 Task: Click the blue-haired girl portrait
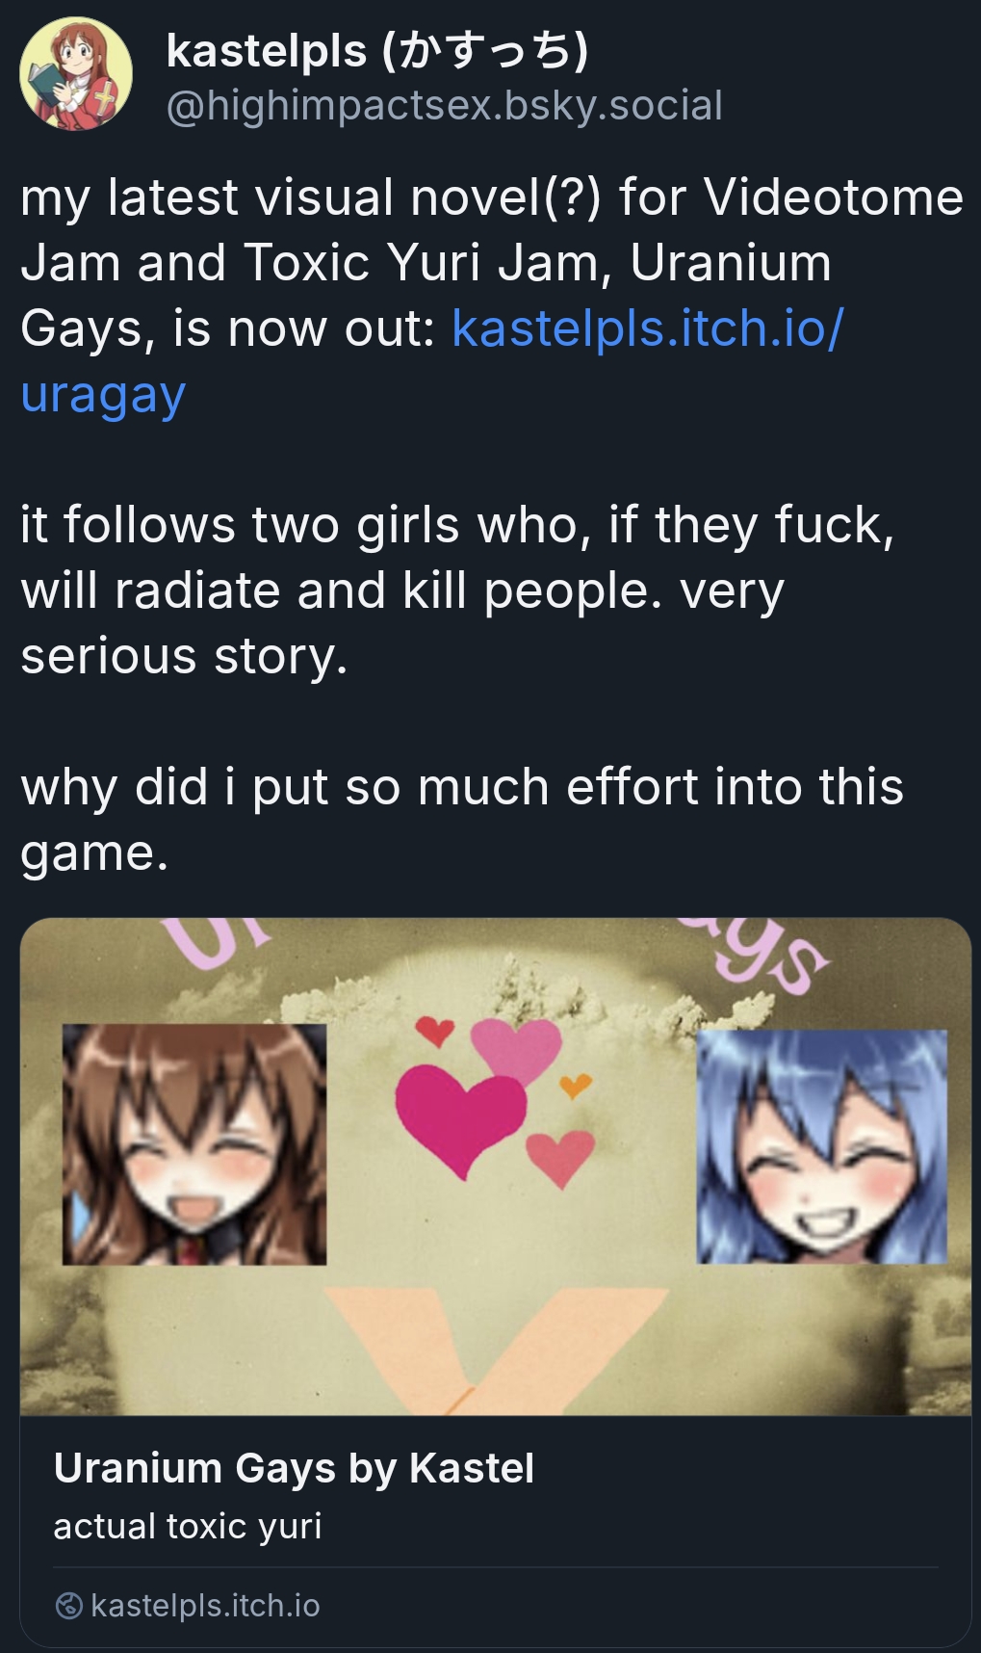pyautogui.click(x=822, y=1146)
